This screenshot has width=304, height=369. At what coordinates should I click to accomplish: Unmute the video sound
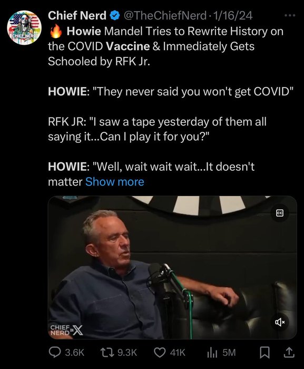coord(280,322)
